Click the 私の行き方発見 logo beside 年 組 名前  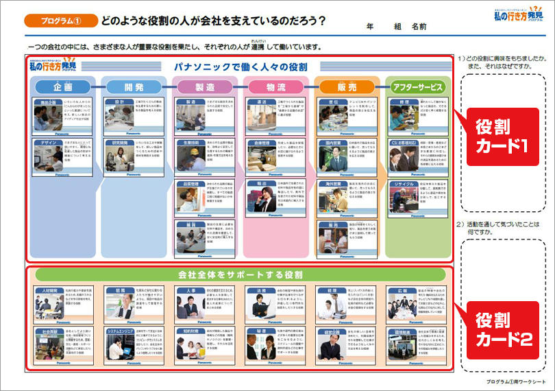(519, 14)
